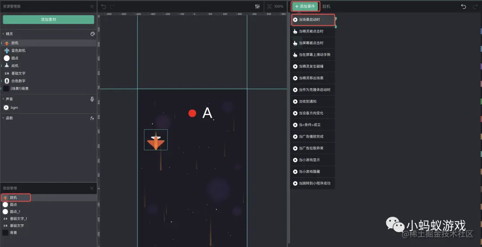The width and height of the screenshot is (482, 247).
Task: Select 敌机 layer in 层级管理
Action: (x=49, y=198)
